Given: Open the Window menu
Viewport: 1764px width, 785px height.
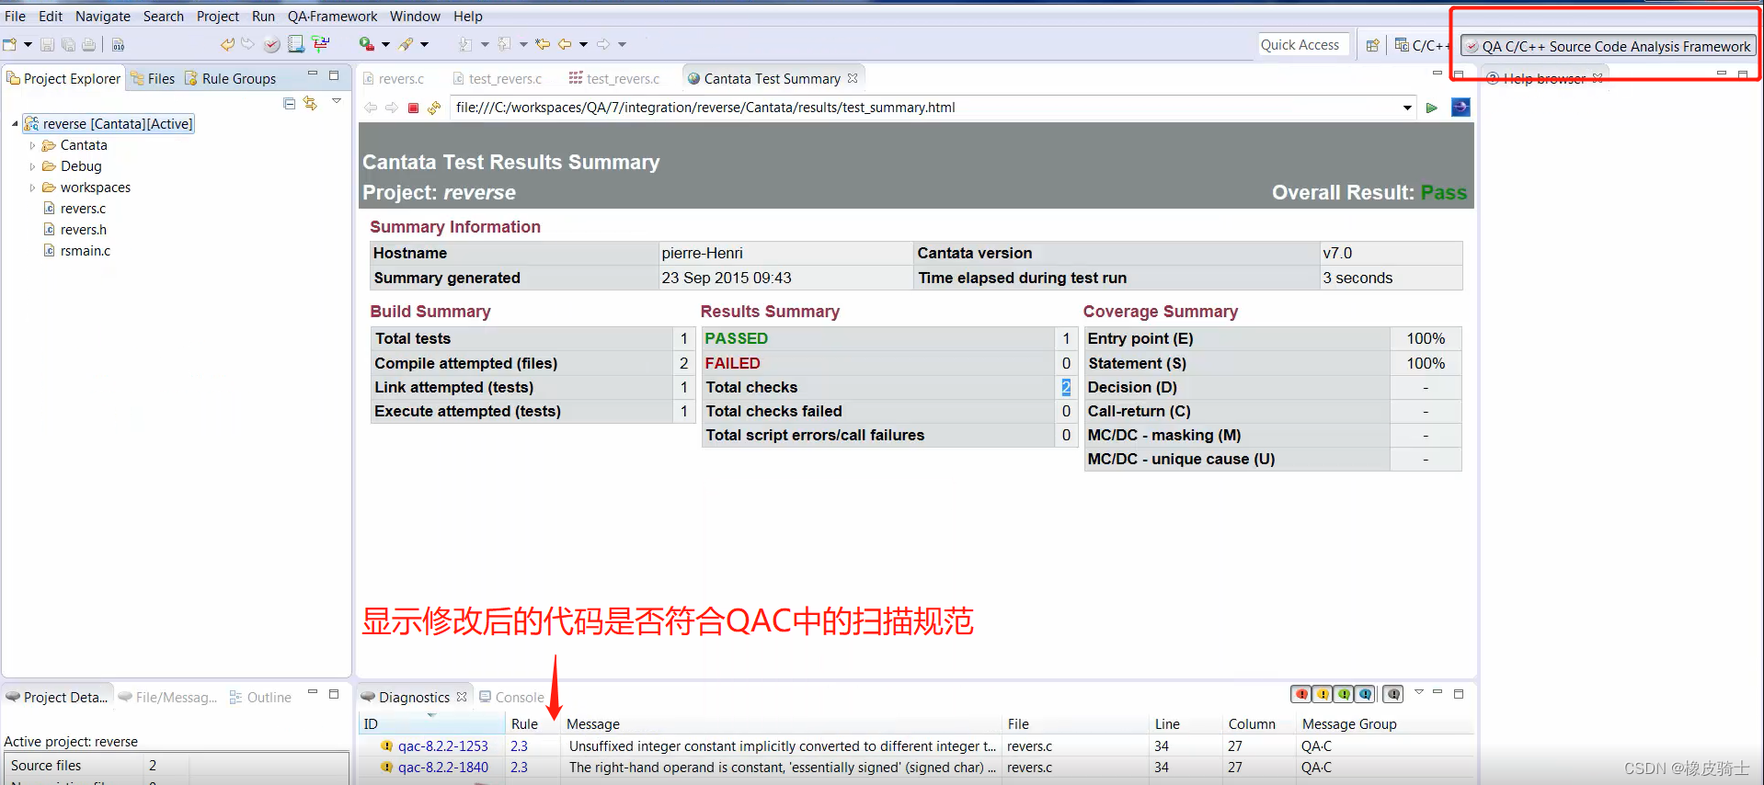Looking at the screenshot, I should tap(415, 16).
